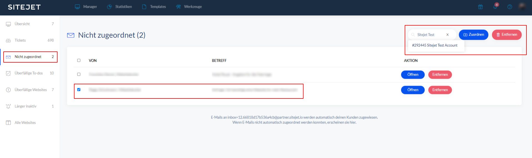Open the notifications bell icon

click(495, 7)
